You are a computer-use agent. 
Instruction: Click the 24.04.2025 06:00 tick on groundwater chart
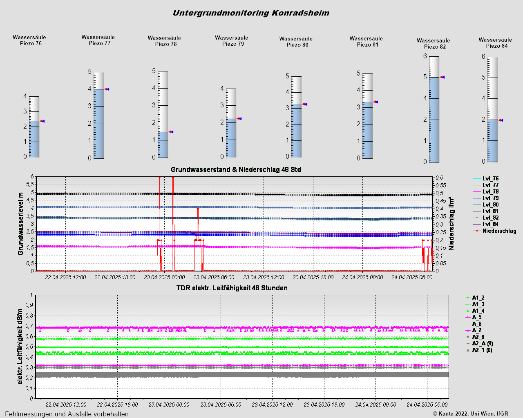(x=412, y=277)
